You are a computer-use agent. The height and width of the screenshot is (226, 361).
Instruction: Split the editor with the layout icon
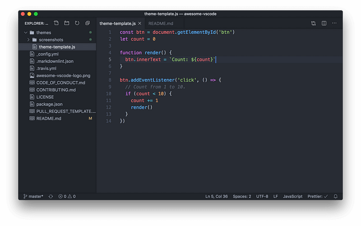tap(324, 23)
